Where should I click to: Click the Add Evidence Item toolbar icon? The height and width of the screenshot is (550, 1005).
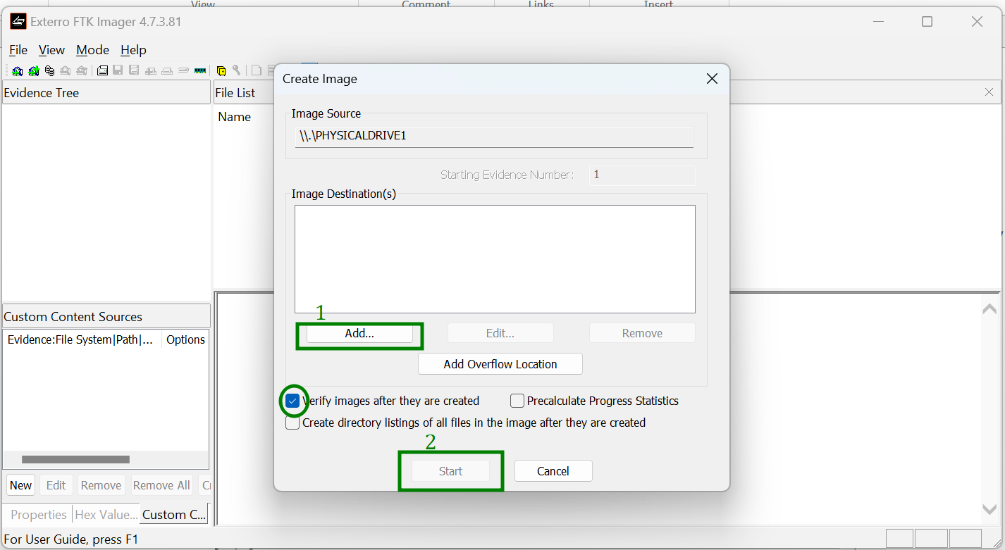(17, 70)
